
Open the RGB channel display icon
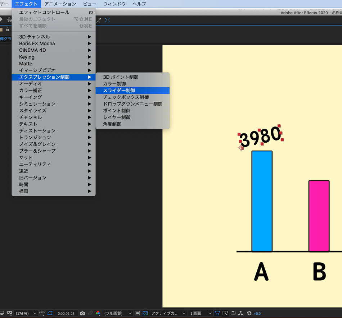click(98, 313)
